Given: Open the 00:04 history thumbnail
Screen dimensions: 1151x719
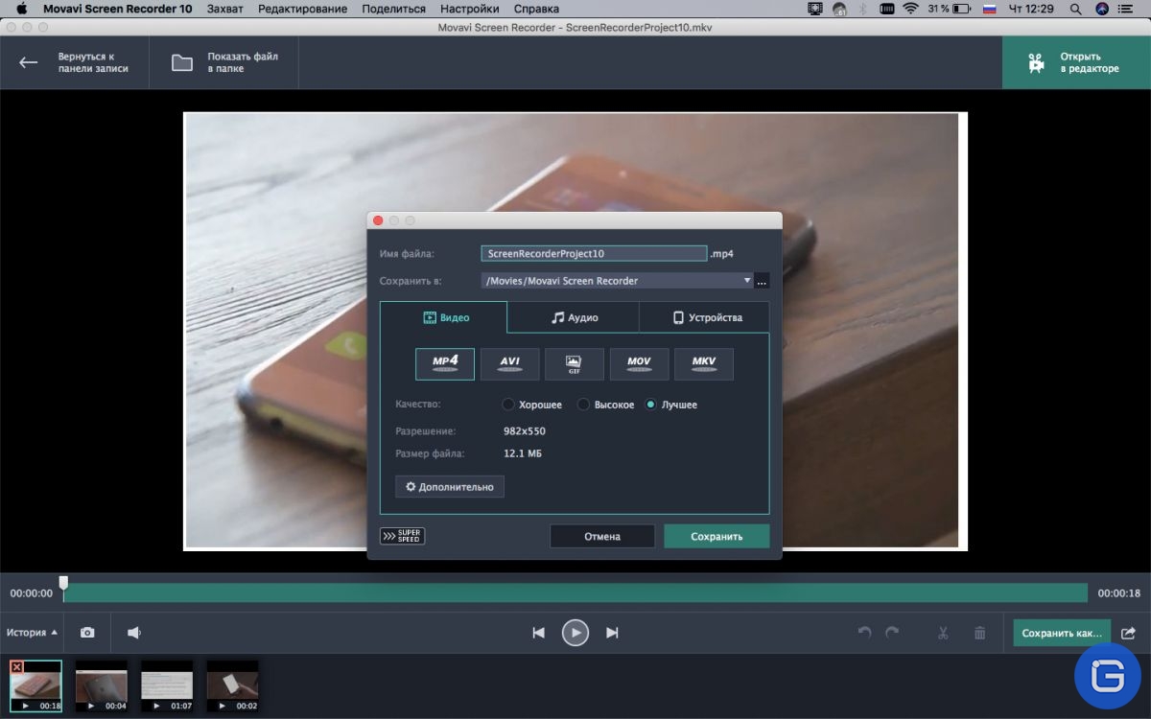Looking at the screenshot, I should pyautogui.click(x=102, y=685).
